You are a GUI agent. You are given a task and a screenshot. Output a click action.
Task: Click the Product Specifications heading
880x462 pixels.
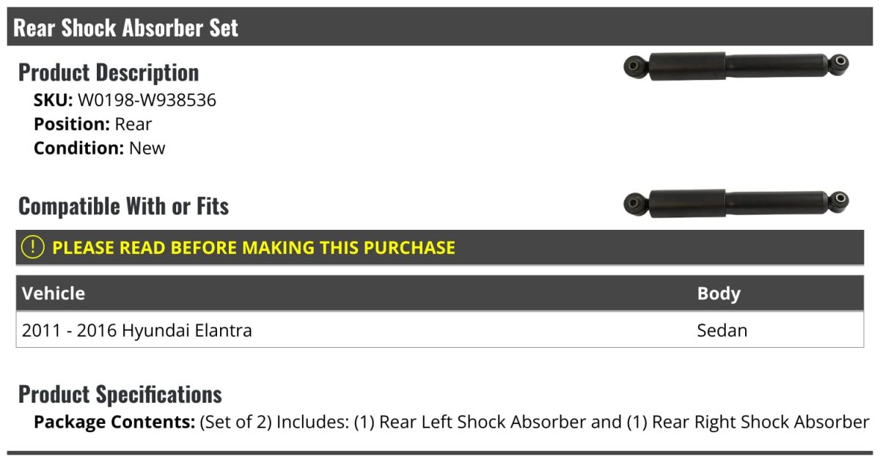click(x=120, y=395)
